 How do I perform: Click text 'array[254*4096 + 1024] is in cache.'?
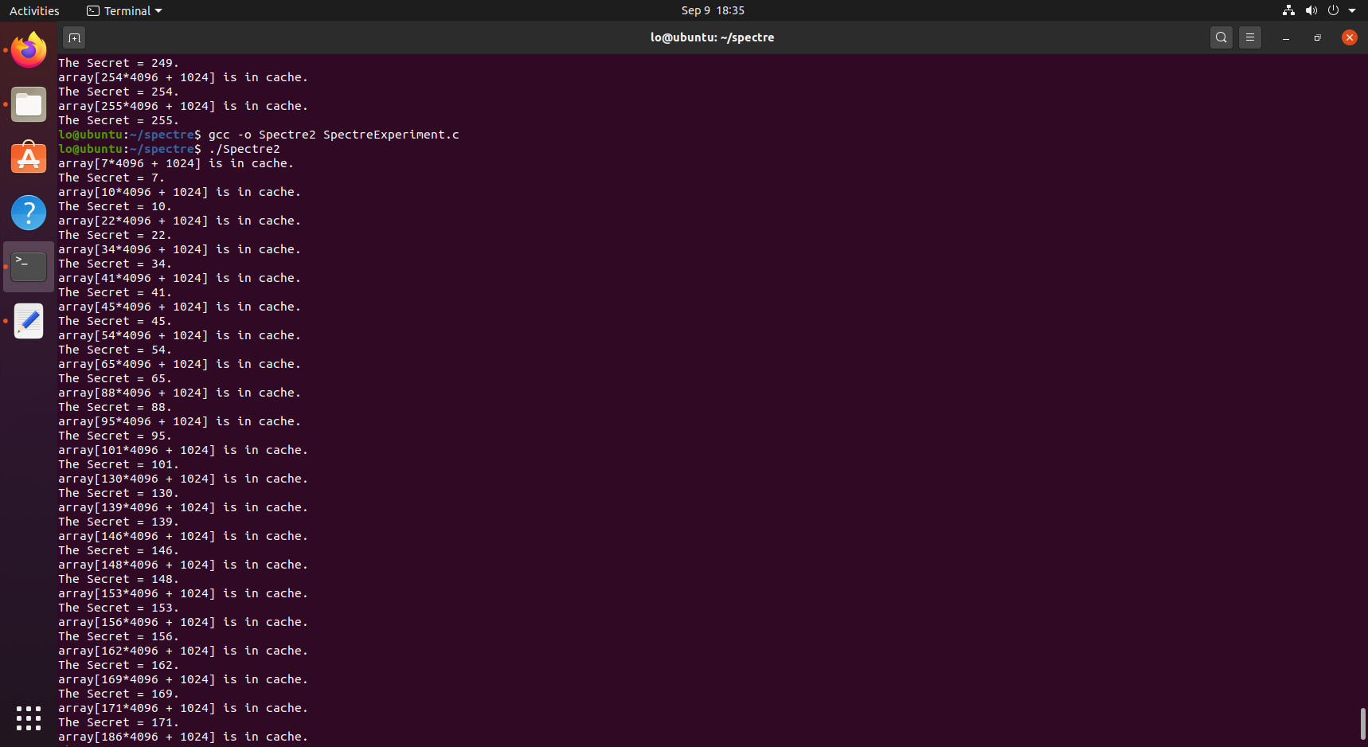click(x=183, y=77)
